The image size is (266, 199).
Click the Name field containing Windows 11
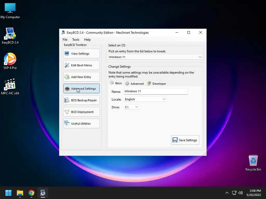click(x=156, y=91)
